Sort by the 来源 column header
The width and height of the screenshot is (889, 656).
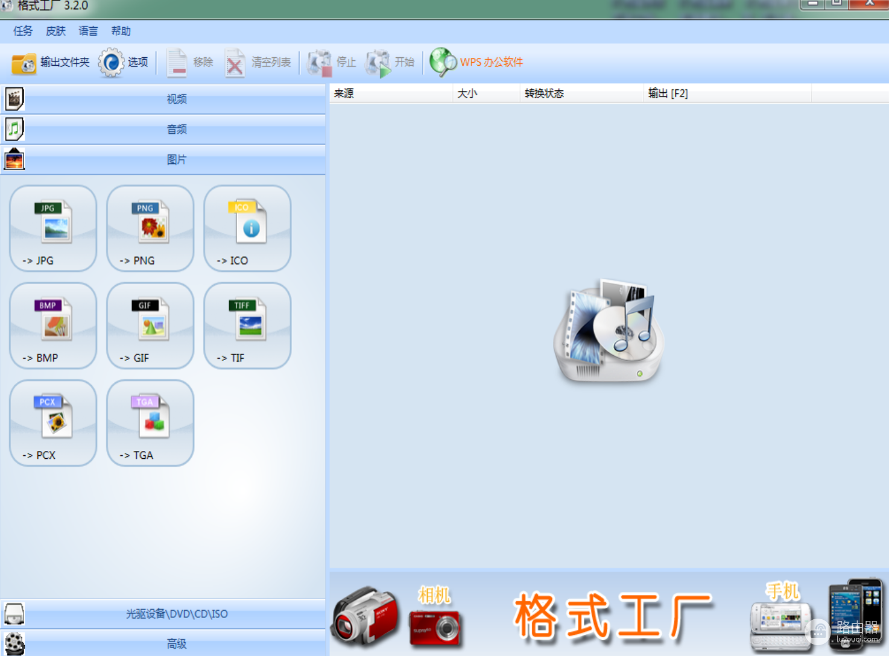(x=391, y=93)
